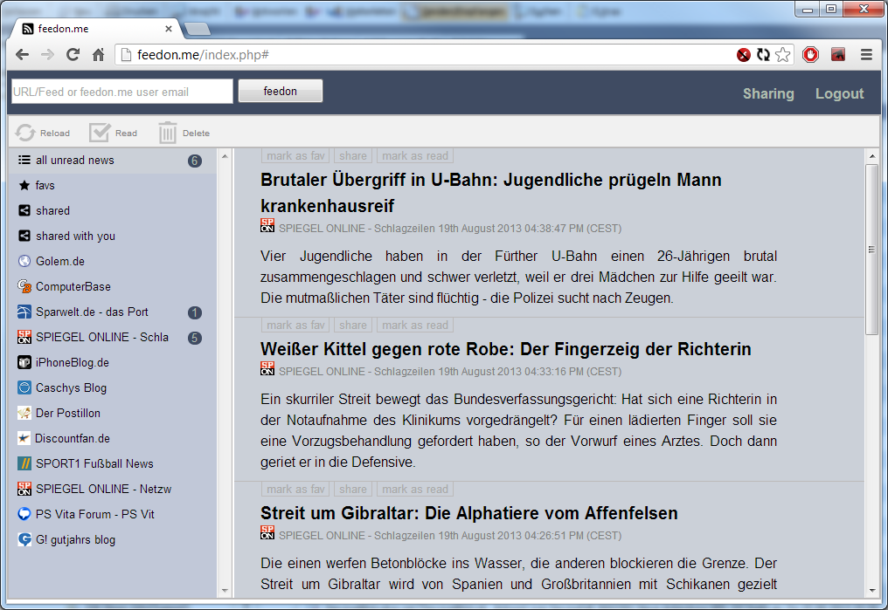888x610 pixels.
Task: Bookmark this page with the star icon
Action: point(782,55)
